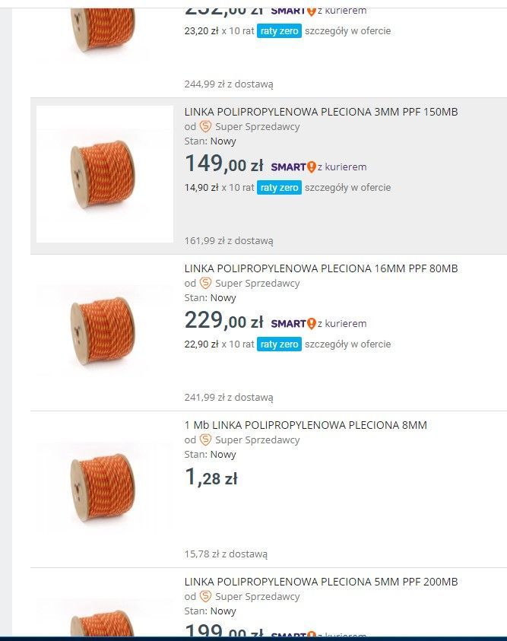Click szczegóły w ofercie for the 16MM rope
This screenshot has width=507, height=641.
pos(346,344)
